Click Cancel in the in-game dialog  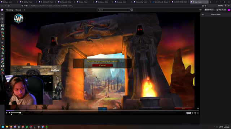click(103, 65)
